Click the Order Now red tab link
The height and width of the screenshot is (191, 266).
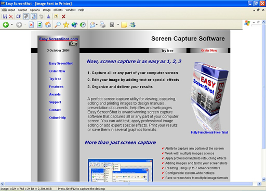click(x=209, y=50)
